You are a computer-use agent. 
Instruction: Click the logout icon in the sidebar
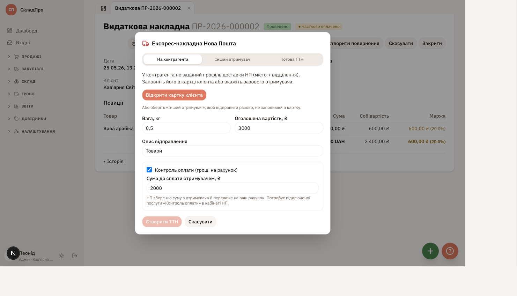75,256
